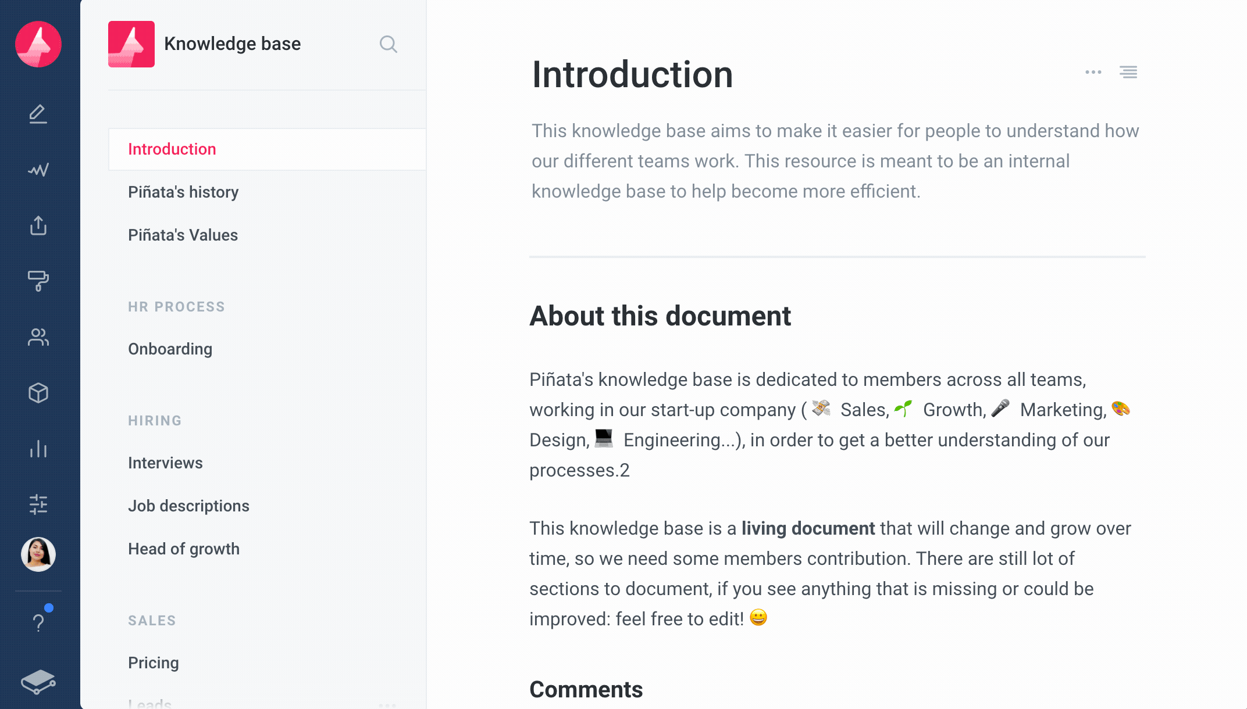Viewport: 1247px width, 709px height.
Task: Toggle visibility of HIRING section
Action: pos(154,420)
